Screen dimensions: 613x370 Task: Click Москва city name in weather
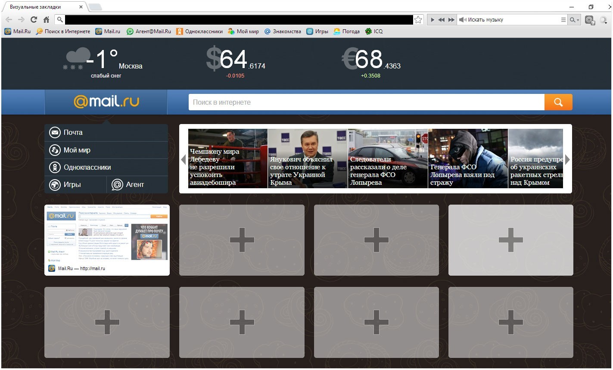click(x=131, y=66)
